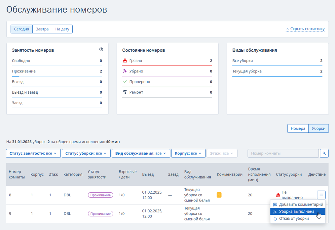The image size is (335, 230).
Task: Click the yellow comment badge for room 8
Action: coord(219,195)
